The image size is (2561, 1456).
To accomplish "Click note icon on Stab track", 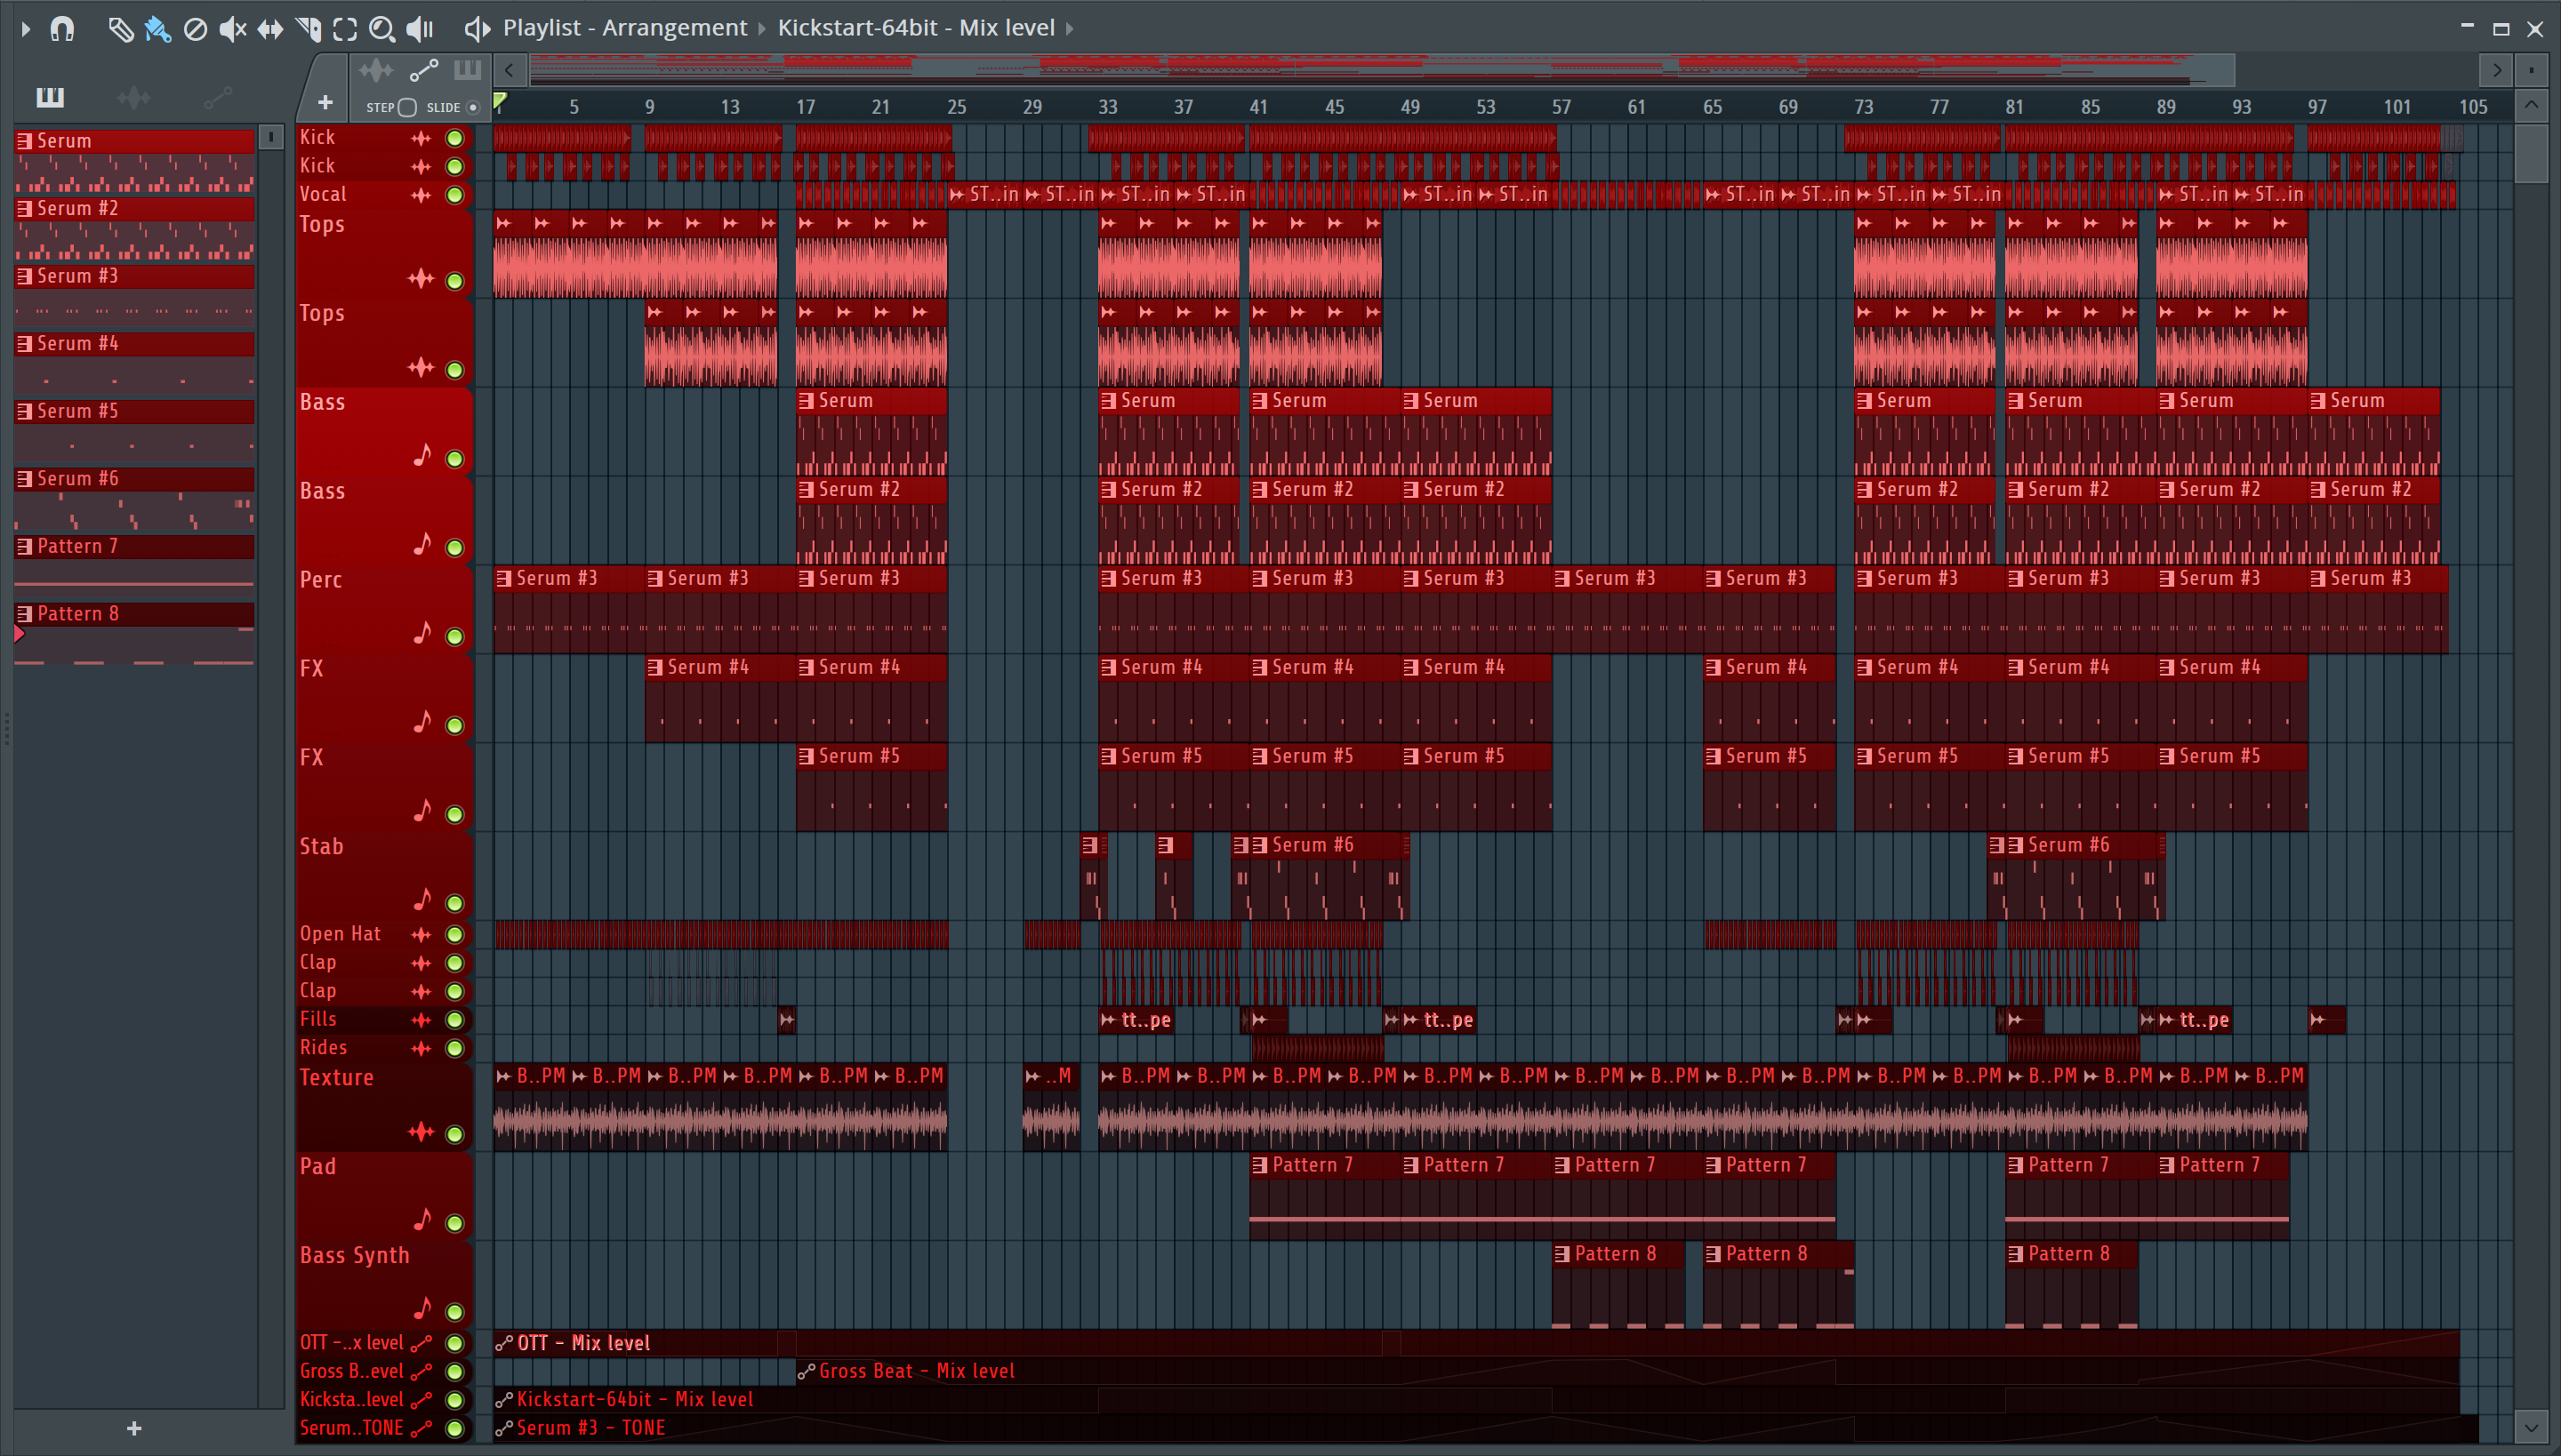I will click(x=422, y=899).
